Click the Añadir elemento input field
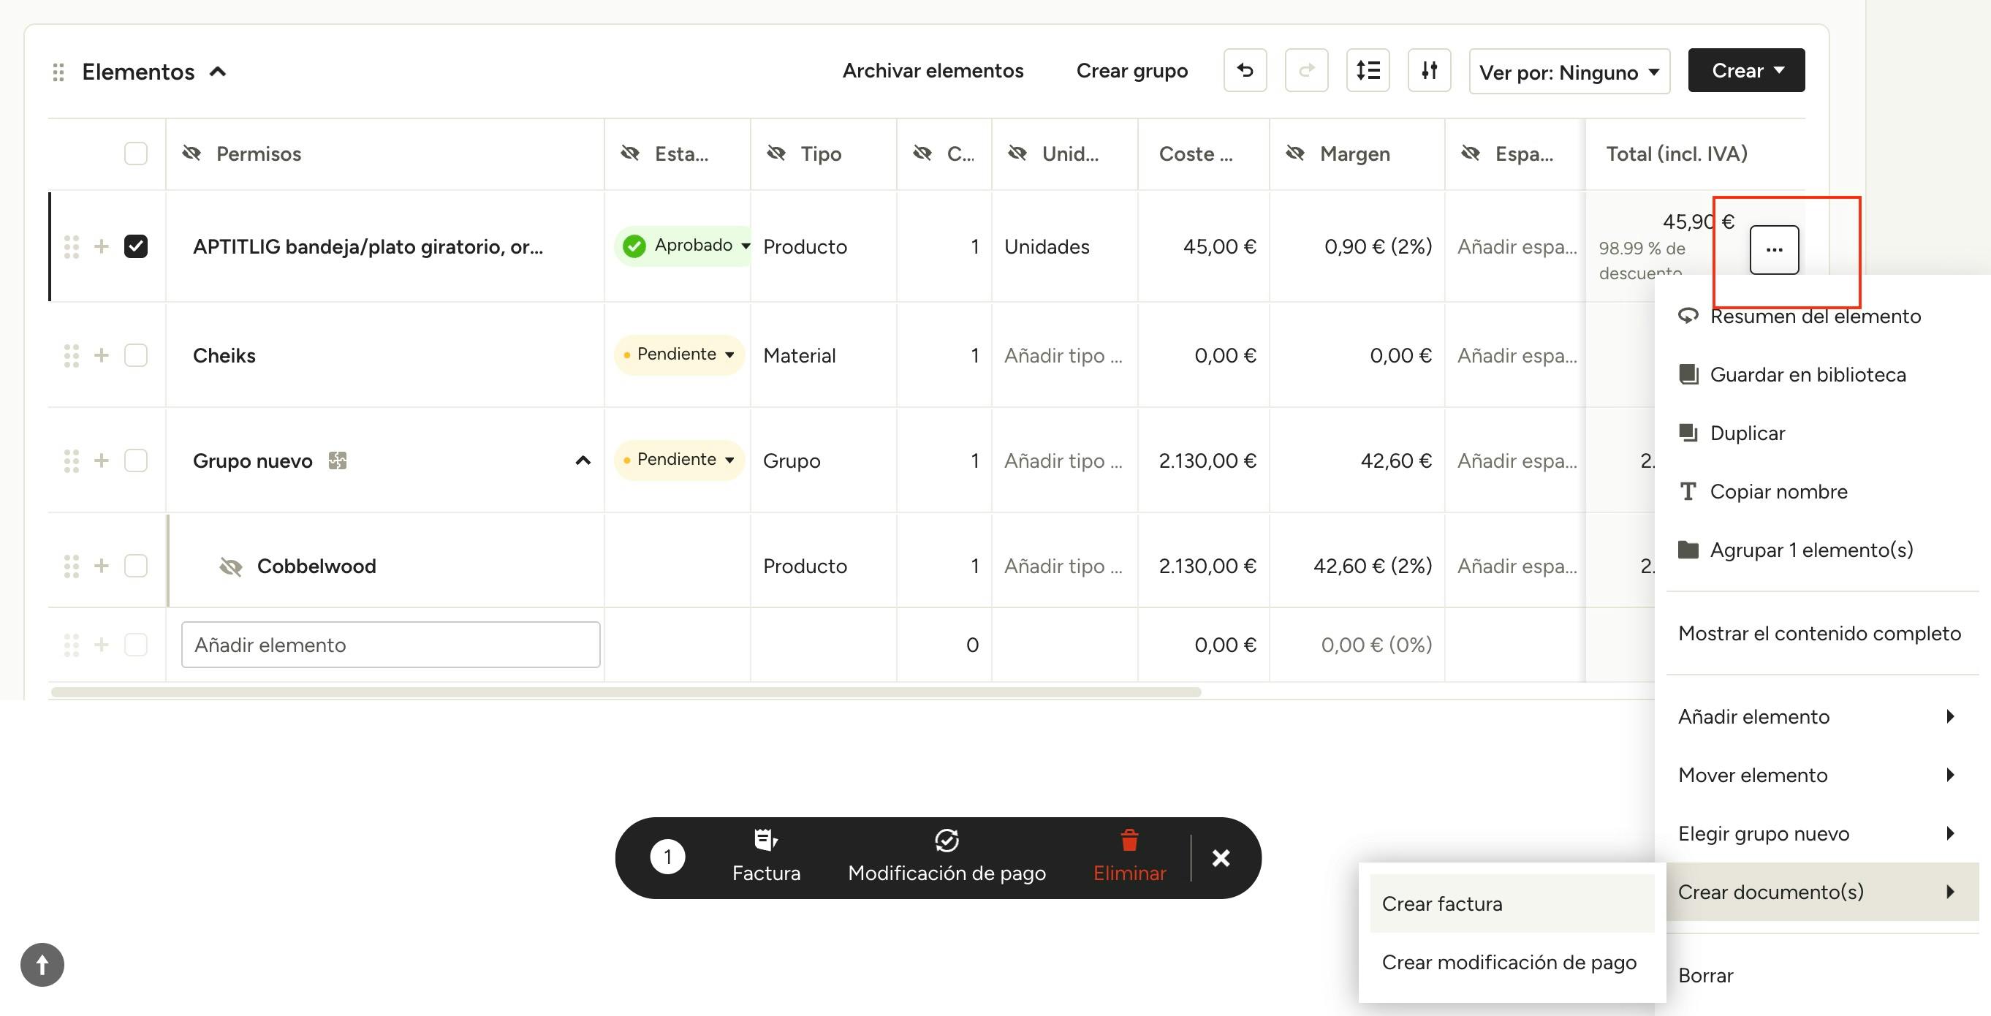The width and height of the screenshot is (1991, 1016). tap(391, 645)
